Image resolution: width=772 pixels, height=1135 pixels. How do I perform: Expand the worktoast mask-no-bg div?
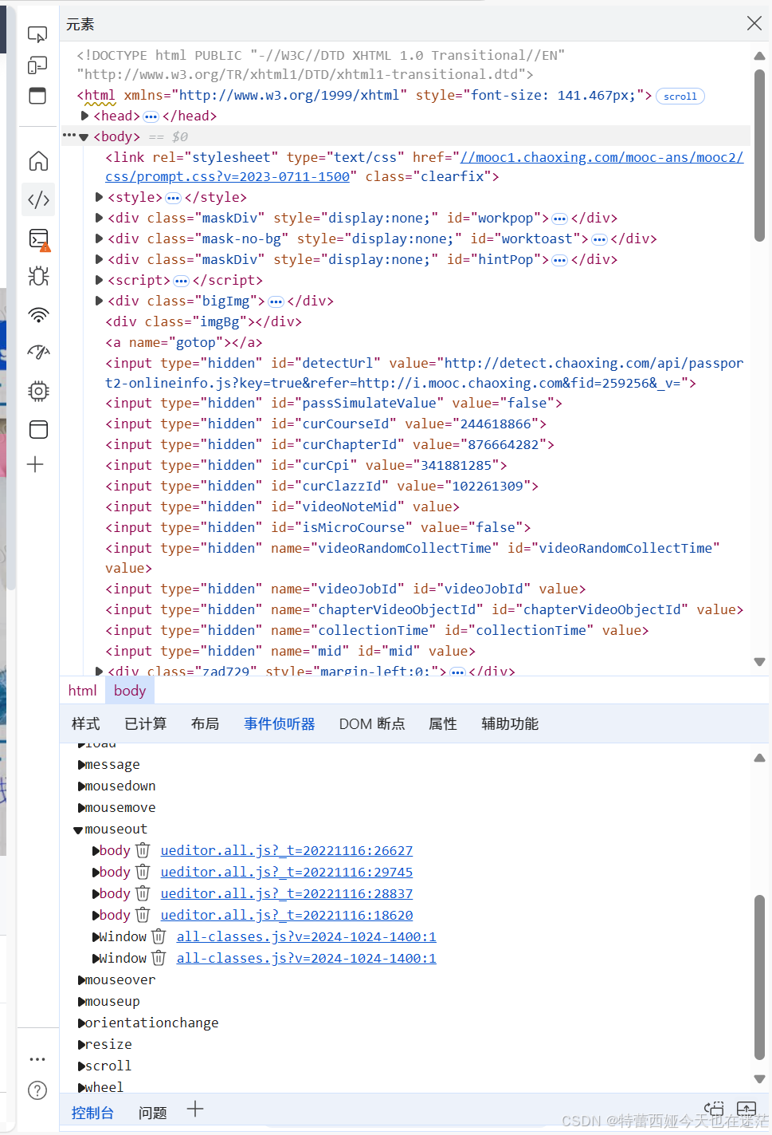99,238
